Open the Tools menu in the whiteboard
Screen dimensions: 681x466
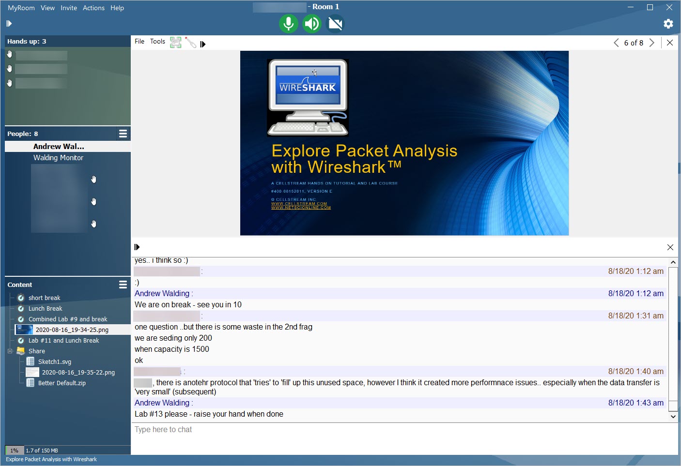tap(157, 42)
